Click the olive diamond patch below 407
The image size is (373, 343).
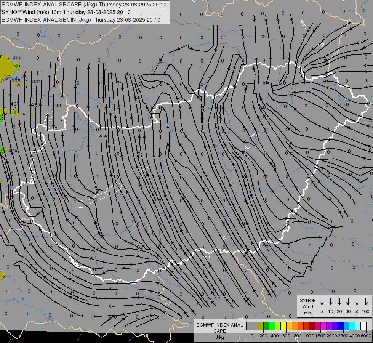click(15, 112)
